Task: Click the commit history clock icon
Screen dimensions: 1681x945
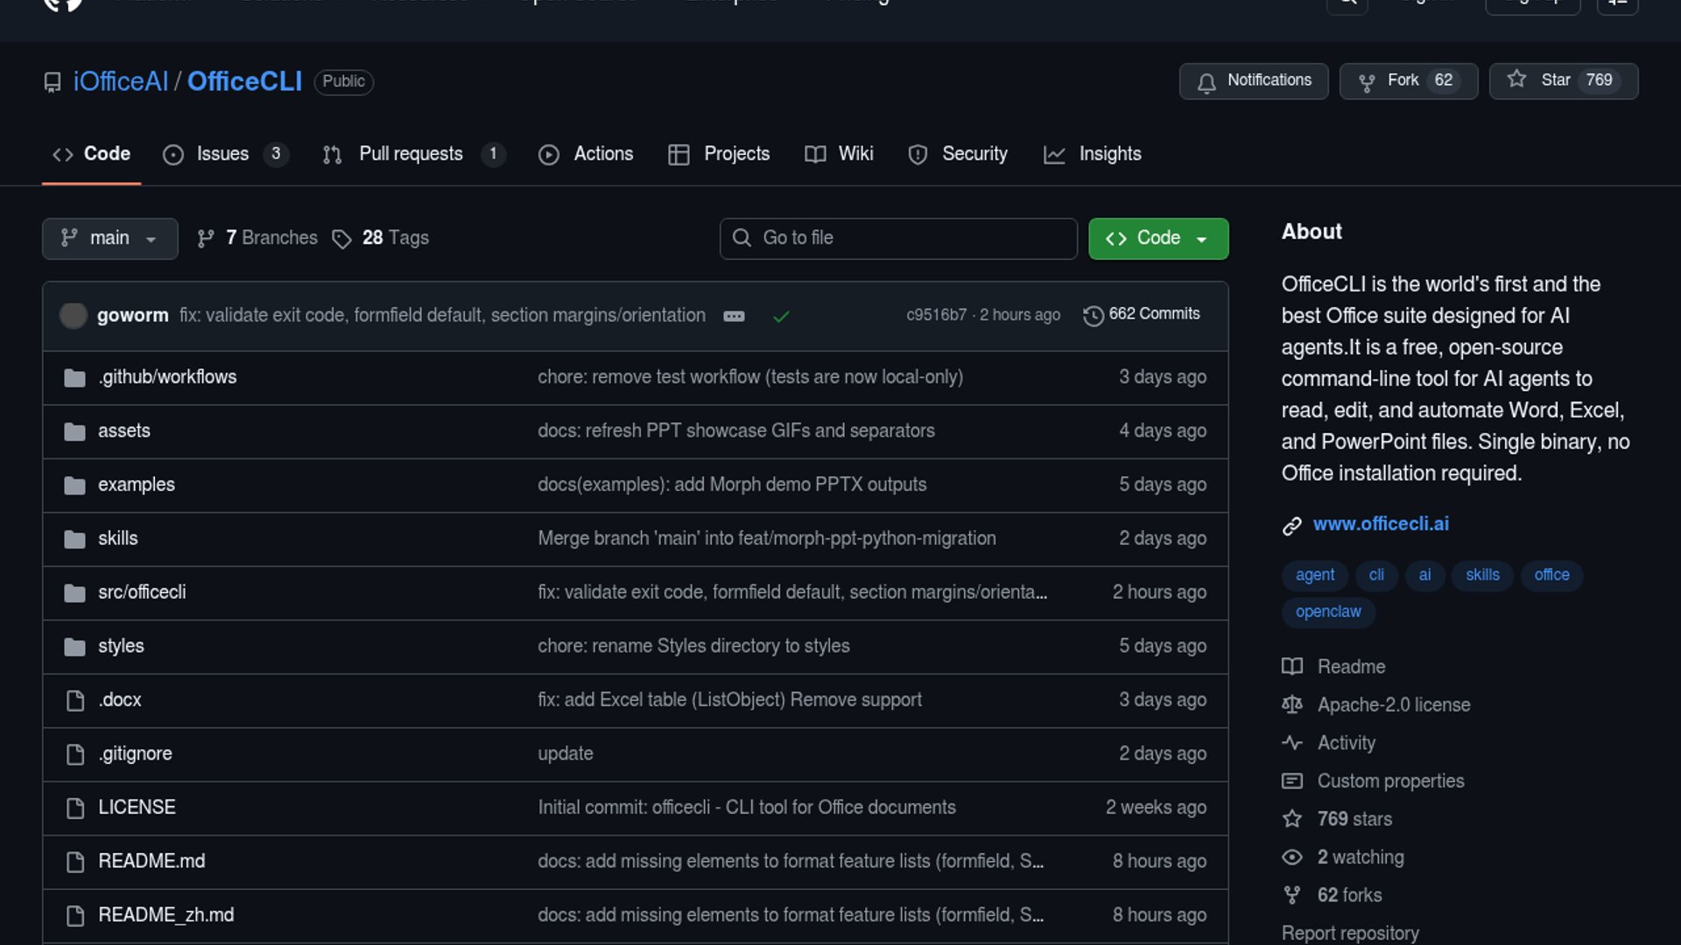Action: coord(1093,315)
